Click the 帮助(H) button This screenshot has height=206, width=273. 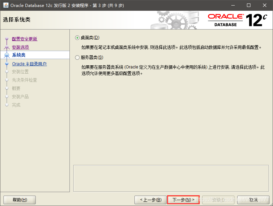(20, 200)
